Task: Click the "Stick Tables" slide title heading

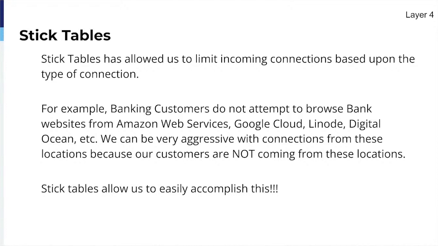Action: [65, 35]
